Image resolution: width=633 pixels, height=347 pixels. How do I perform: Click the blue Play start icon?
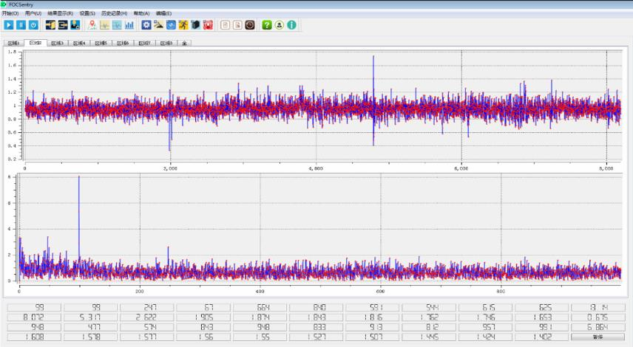pos(8,25)
